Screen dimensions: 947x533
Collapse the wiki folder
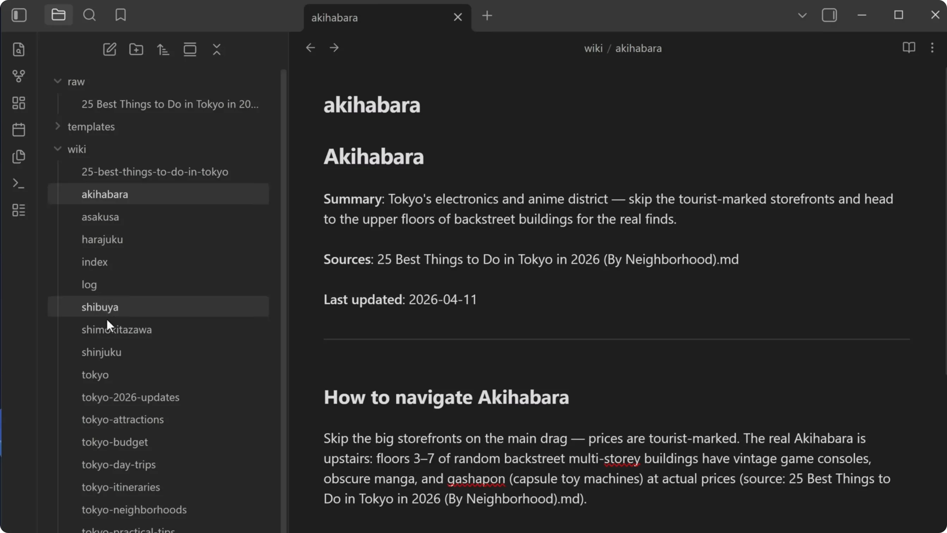57,149
